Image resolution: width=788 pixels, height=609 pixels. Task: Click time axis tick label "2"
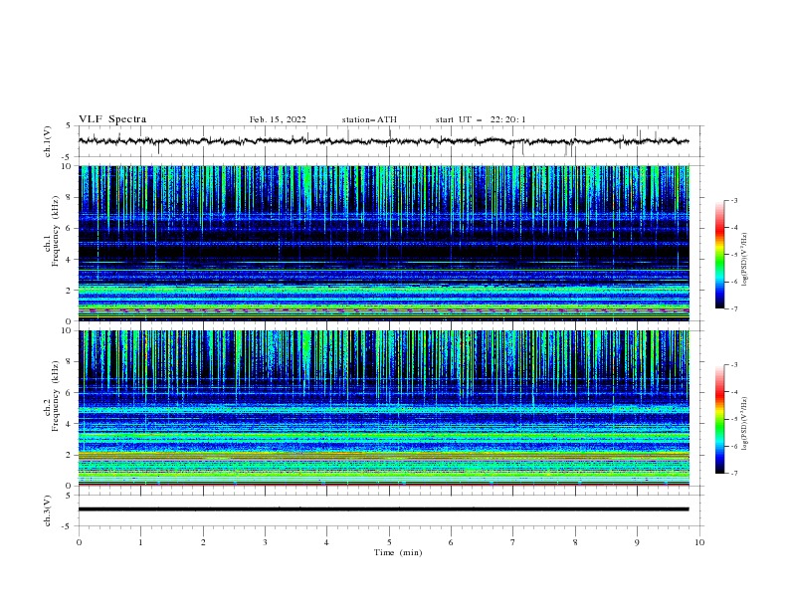pos(203,542)
